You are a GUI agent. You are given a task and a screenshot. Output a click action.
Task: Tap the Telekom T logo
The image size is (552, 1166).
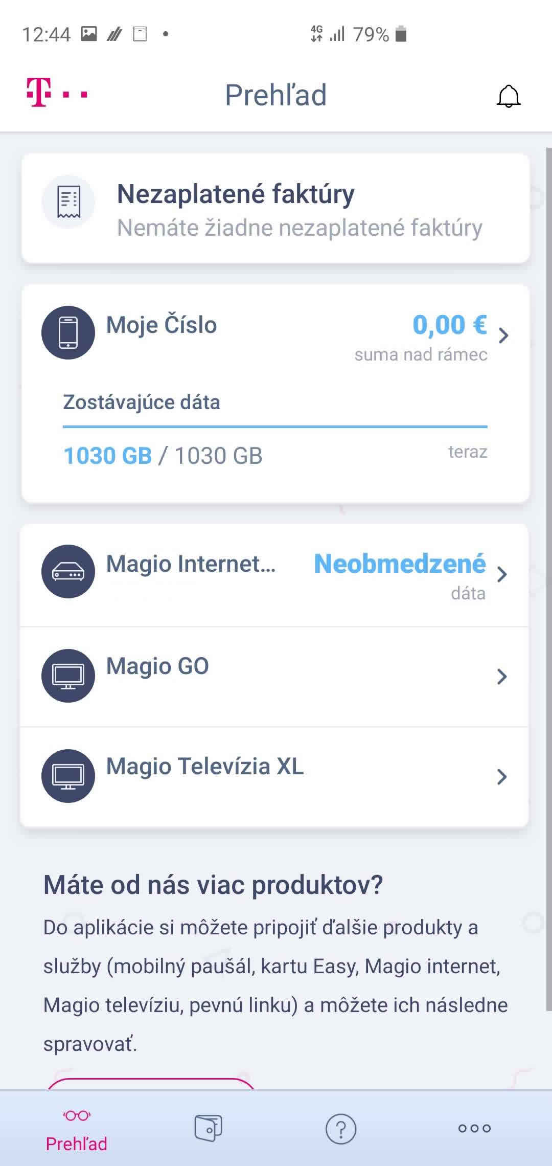[39, 93]
